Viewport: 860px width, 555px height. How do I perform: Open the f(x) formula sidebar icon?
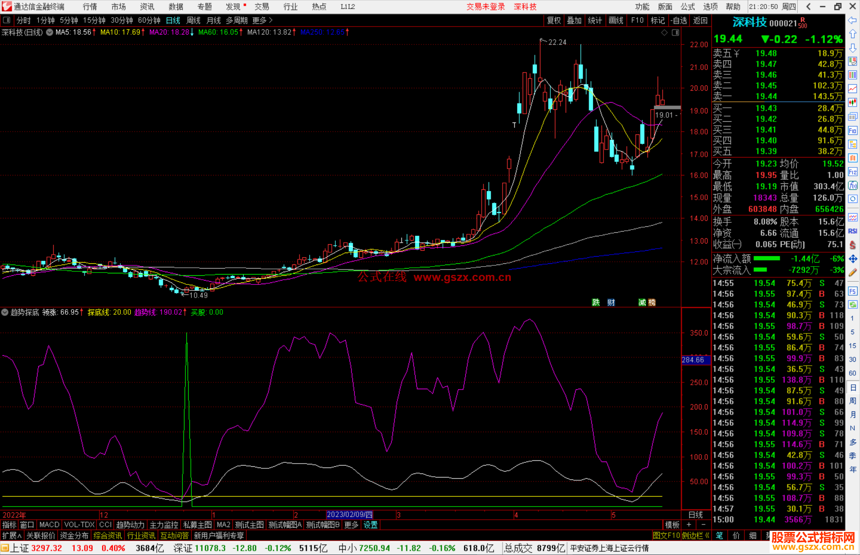[852, 185]
